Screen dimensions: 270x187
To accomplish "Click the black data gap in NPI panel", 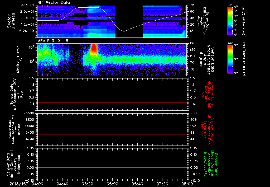I will click(x=129, y=21).
